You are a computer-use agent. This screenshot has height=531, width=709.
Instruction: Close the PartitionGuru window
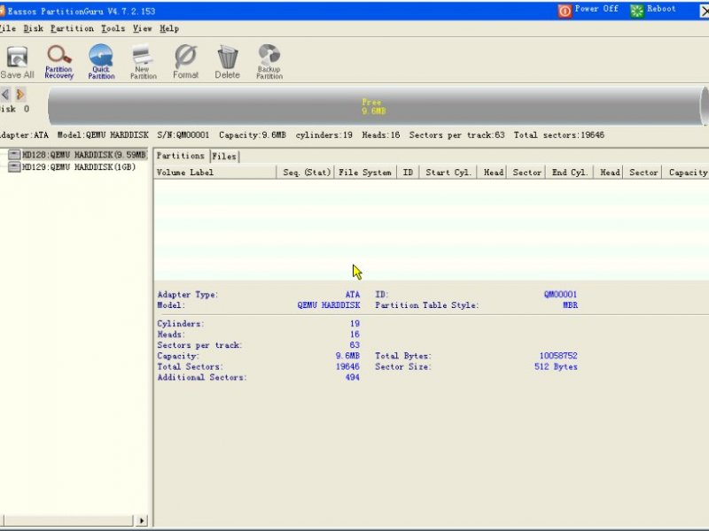pyautogui.click(x=704, y=11)
